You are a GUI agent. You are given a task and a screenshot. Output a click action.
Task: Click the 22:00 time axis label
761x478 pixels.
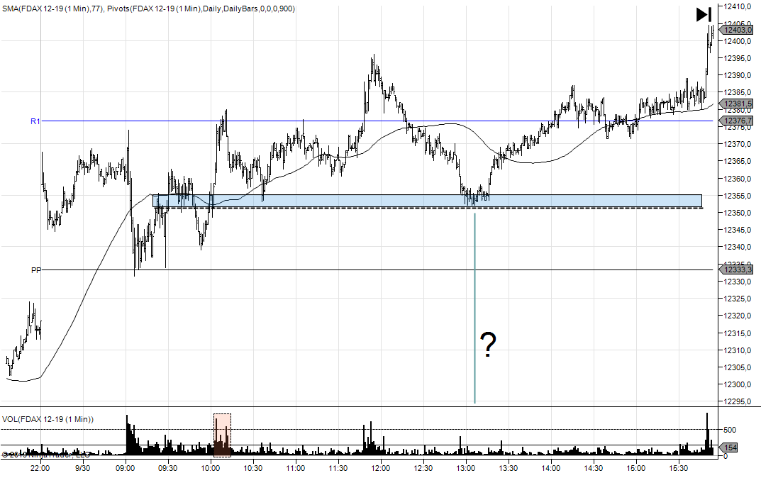[40, 468]
